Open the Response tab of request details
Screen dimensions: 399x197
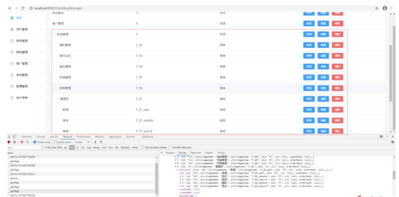(x=196, y=153)
